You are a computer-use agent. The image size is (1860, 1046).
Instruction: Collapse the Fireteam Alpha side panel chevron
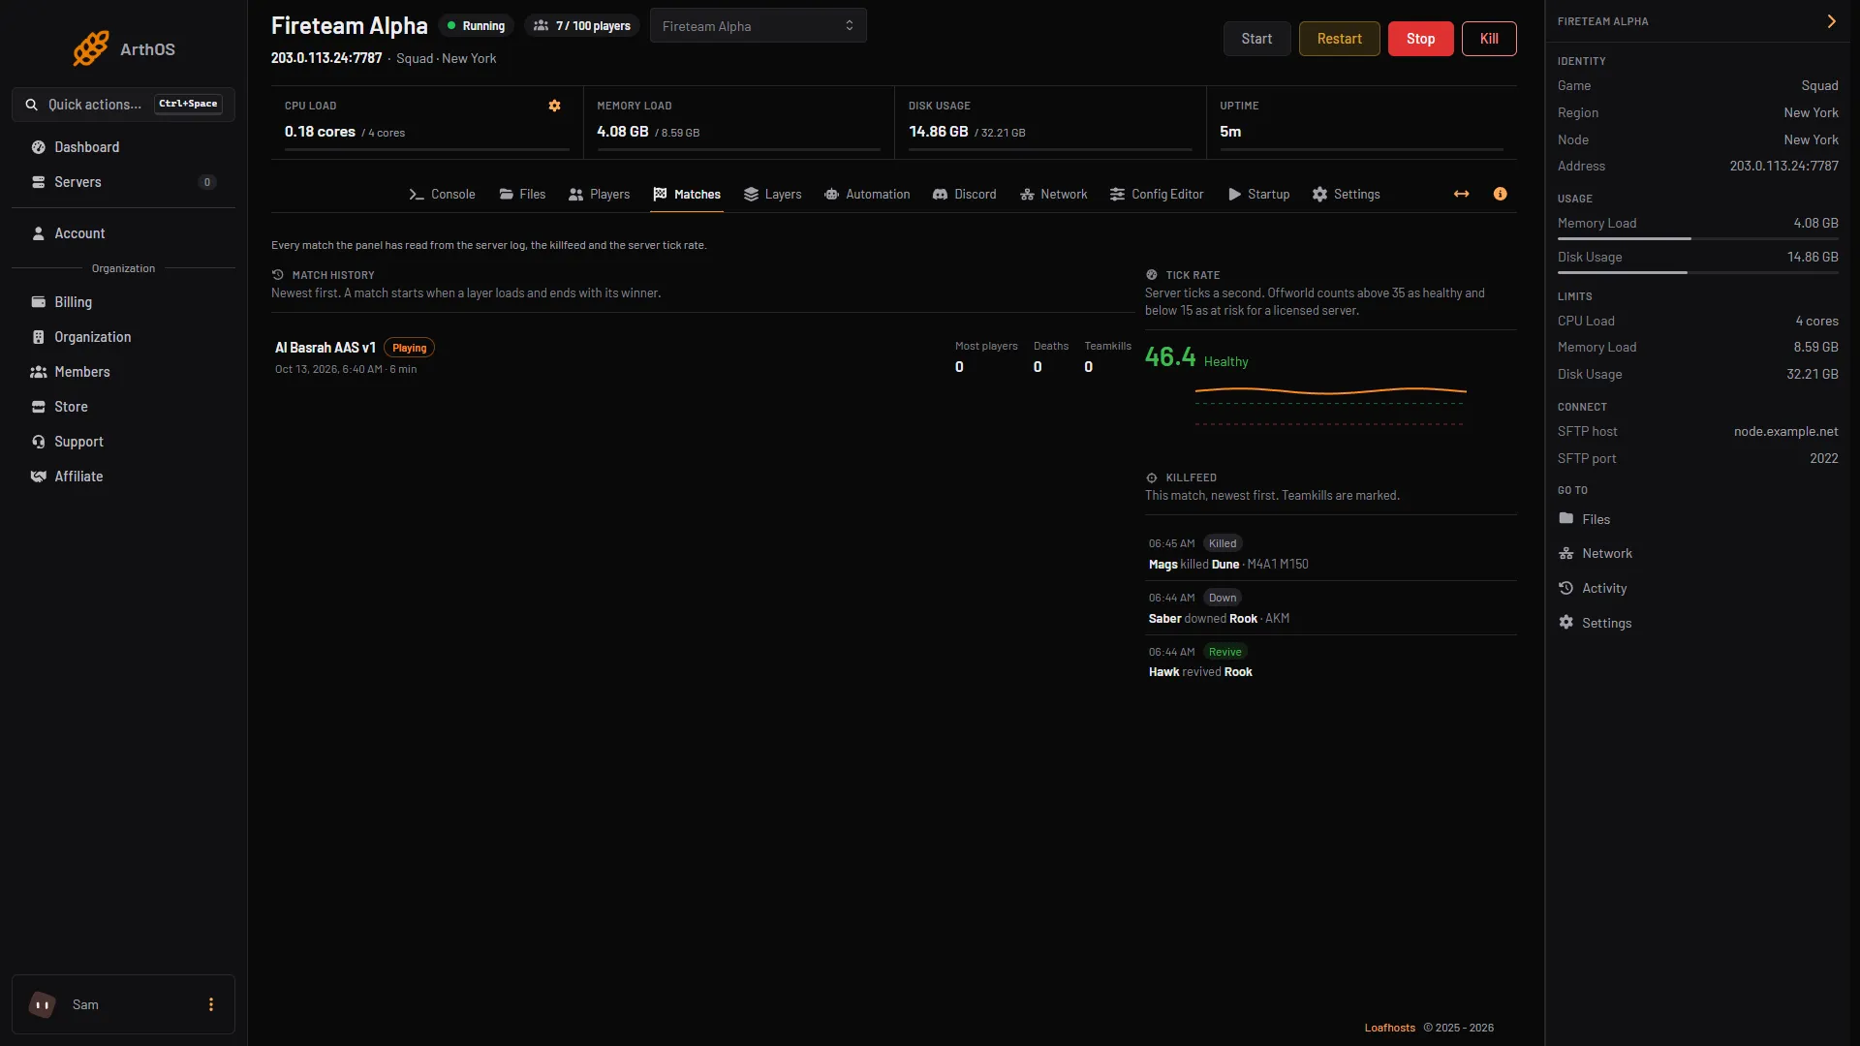coord(1831,21)
